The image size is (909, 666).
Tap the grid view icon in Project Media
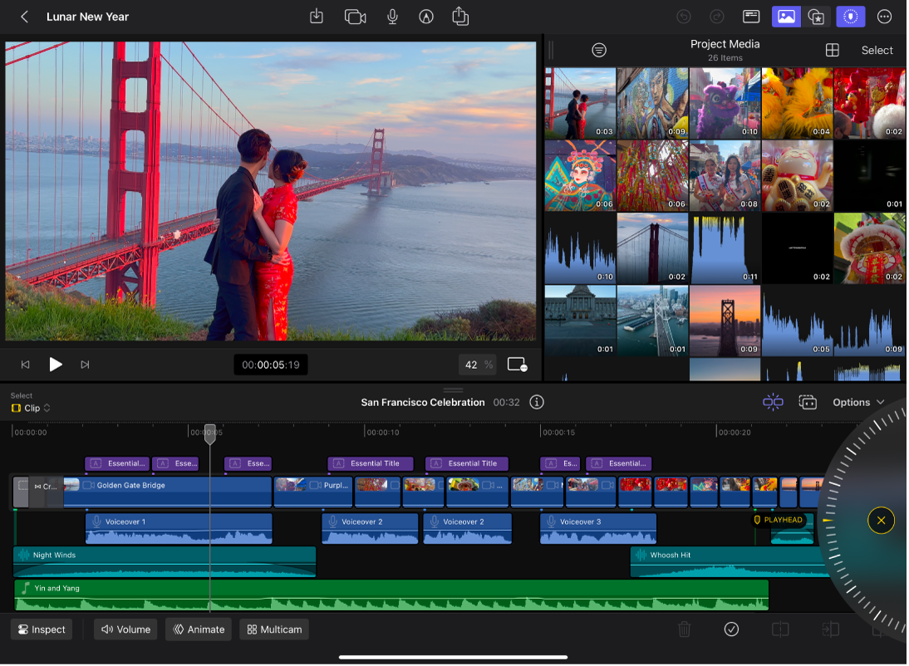pos(832,50)
